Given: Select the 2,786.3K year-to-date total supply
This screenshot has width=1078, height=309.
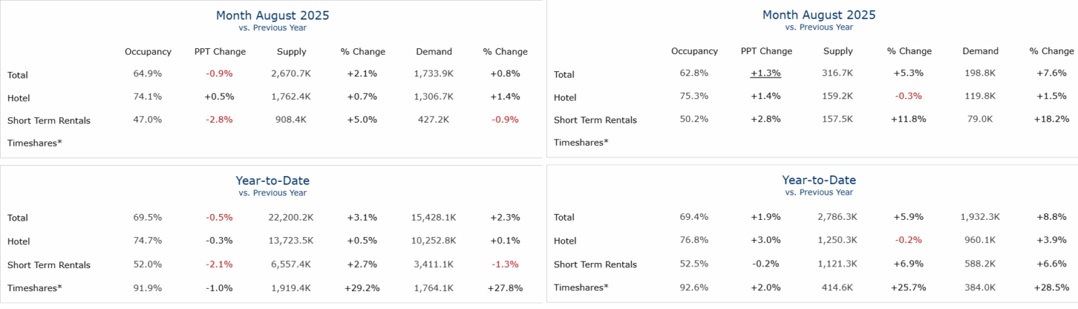Looking at the screenshot, I should point(837,217).
